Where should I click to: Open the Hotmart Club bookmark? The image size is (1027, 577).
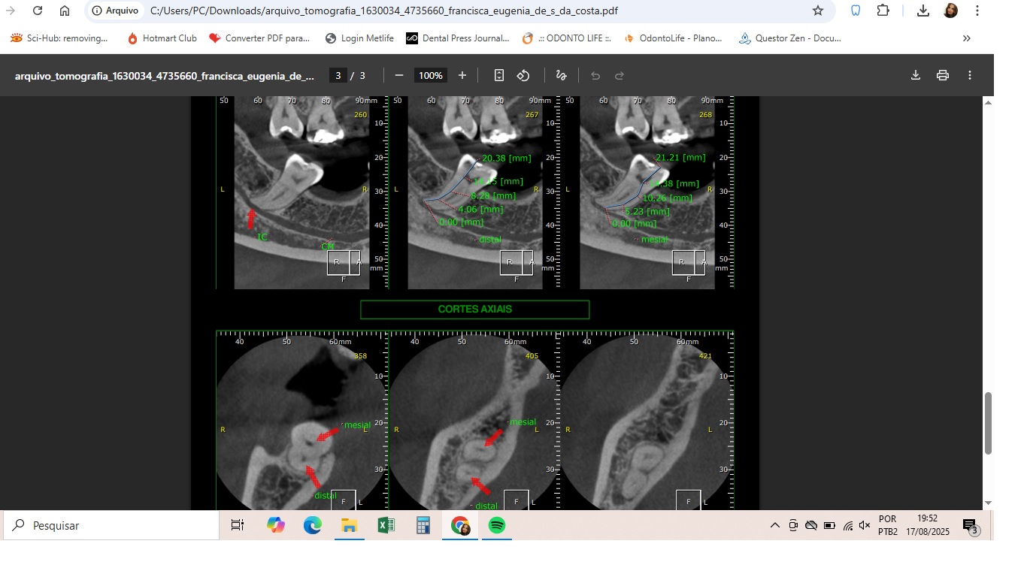point(162,38)
